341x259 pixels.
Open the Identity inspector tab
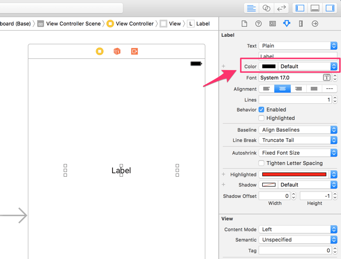point(273,24)
